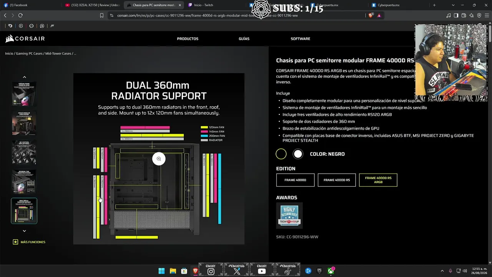The width and height of the screenshot is (492, 277).
Task: Bookmark this page from the address bar
Action: pyautogui.click(x=101, y=15)
